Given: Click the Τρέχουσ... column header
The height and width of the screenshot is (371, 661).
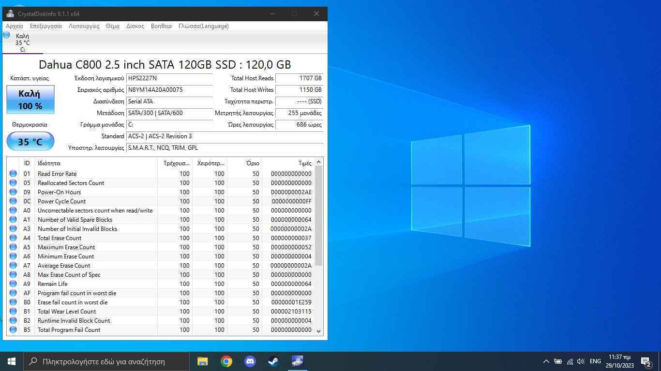Looking at the screenshot, I should point(175,163).
